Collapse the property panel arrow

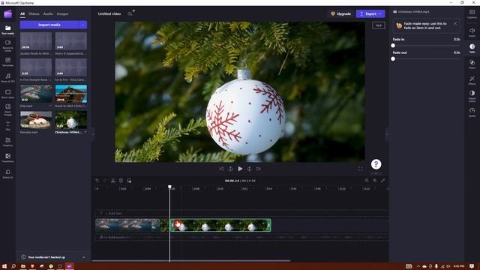pos(387,134)
